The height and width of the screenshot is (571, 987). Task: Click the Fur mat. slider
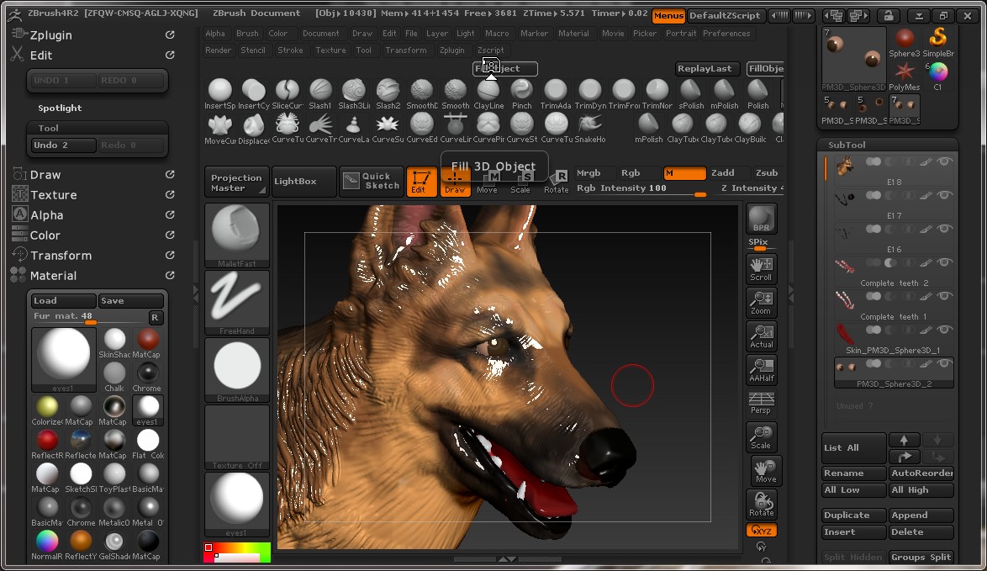tap(90, 317)
